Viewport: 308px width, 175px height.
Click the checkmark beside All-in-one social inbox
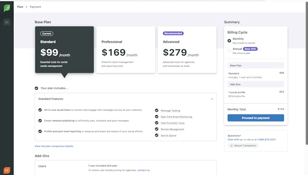click(x=40, y=110)
